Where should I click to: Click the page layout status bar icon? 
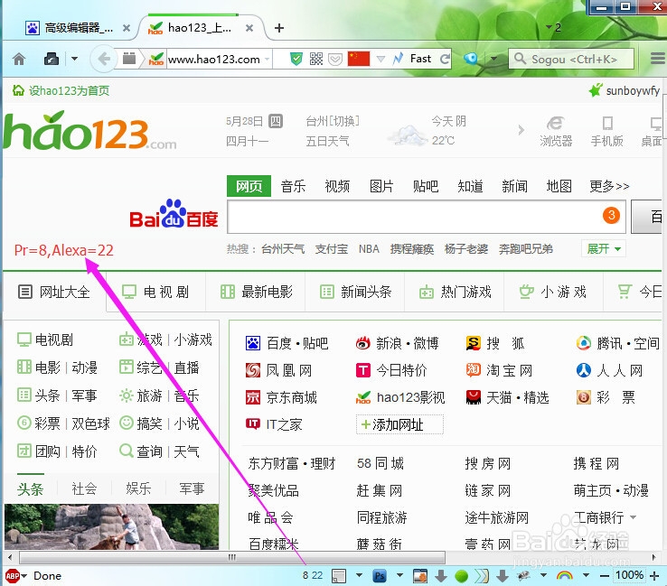(x=339, y=576)
